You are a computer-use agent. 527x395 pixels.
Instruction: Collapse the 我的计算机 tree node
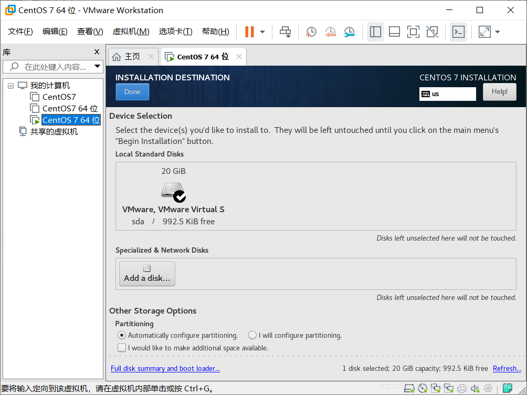(x=11, y=85)
